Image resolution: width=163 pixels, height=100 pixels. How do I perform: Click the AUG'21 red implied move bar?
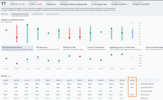[70, 34]
